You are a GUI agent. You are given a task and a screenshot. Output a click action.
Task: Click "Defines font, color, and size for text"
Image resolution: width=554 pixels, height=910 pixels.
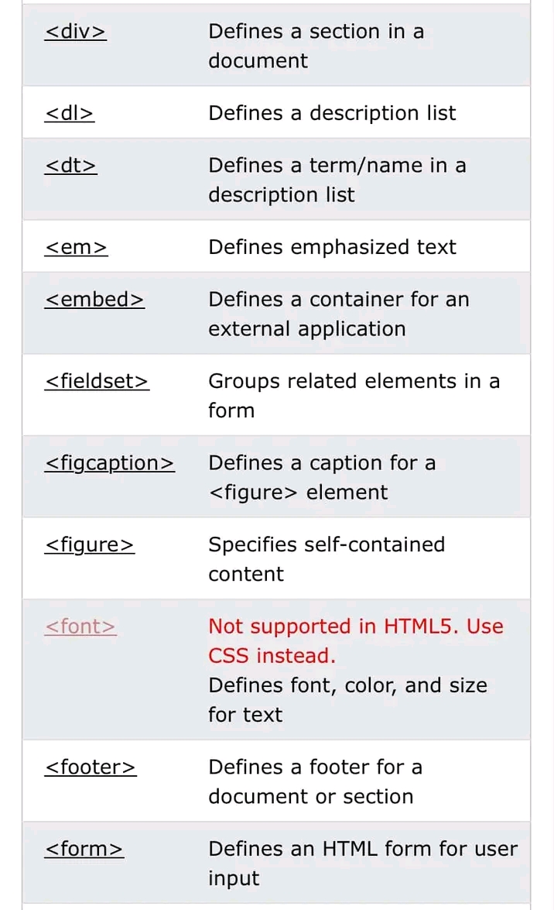[x=347, y=699]
